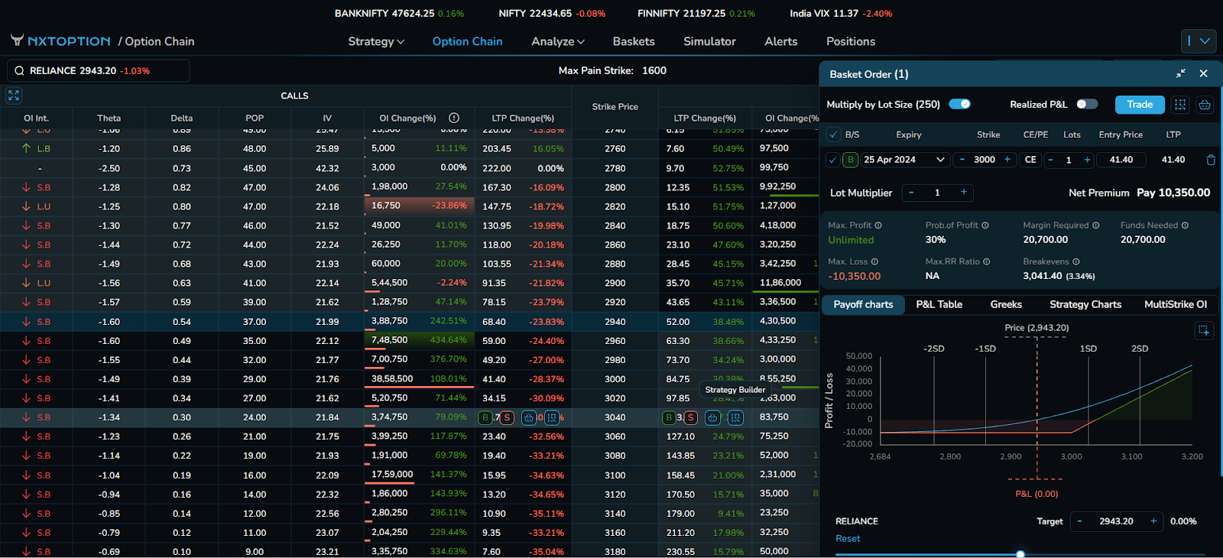Increase strike 3000 with plus button
1223x558 pixels.
1007,160
